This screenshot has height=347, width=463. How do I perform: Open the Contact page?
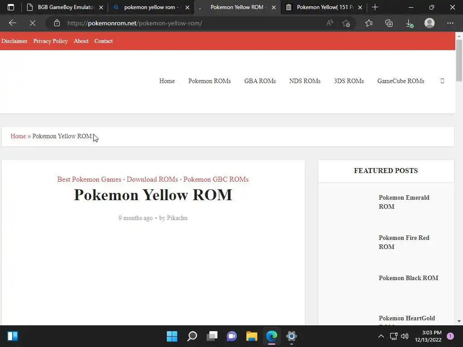pyautogui.click(x=104, y=41)
